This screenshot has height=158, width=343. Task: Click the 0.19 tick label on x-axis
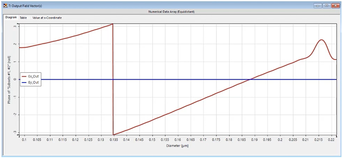point(254,140)
